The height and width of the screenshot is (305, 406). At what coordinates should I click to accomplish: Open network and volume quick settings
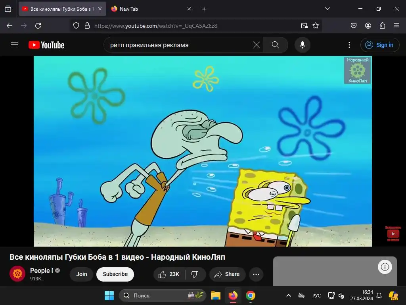pyautogui.click(x=336, y=295)
